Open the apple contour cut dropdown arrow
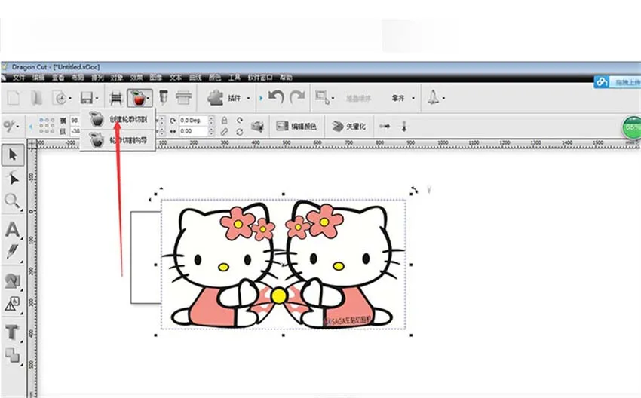Image resolution: width=641 pixels, height=398 pixels. 148,99
